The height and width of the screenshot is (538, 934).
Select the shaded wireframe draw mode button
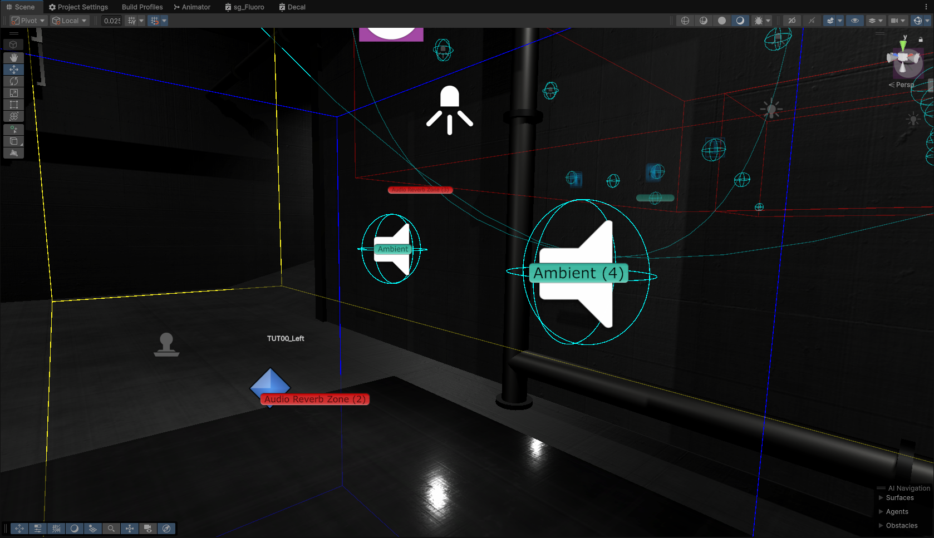tap(704, 21)
